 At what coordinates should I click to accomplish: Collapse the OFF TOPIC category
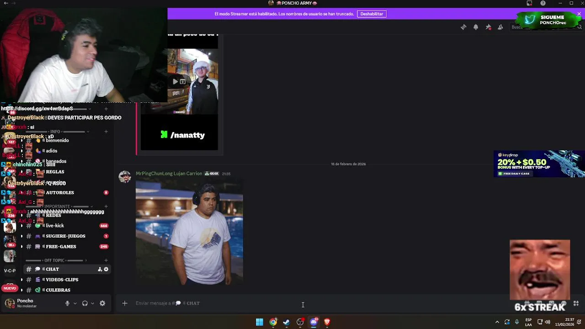pyautogui.click(x=54, y=260)
